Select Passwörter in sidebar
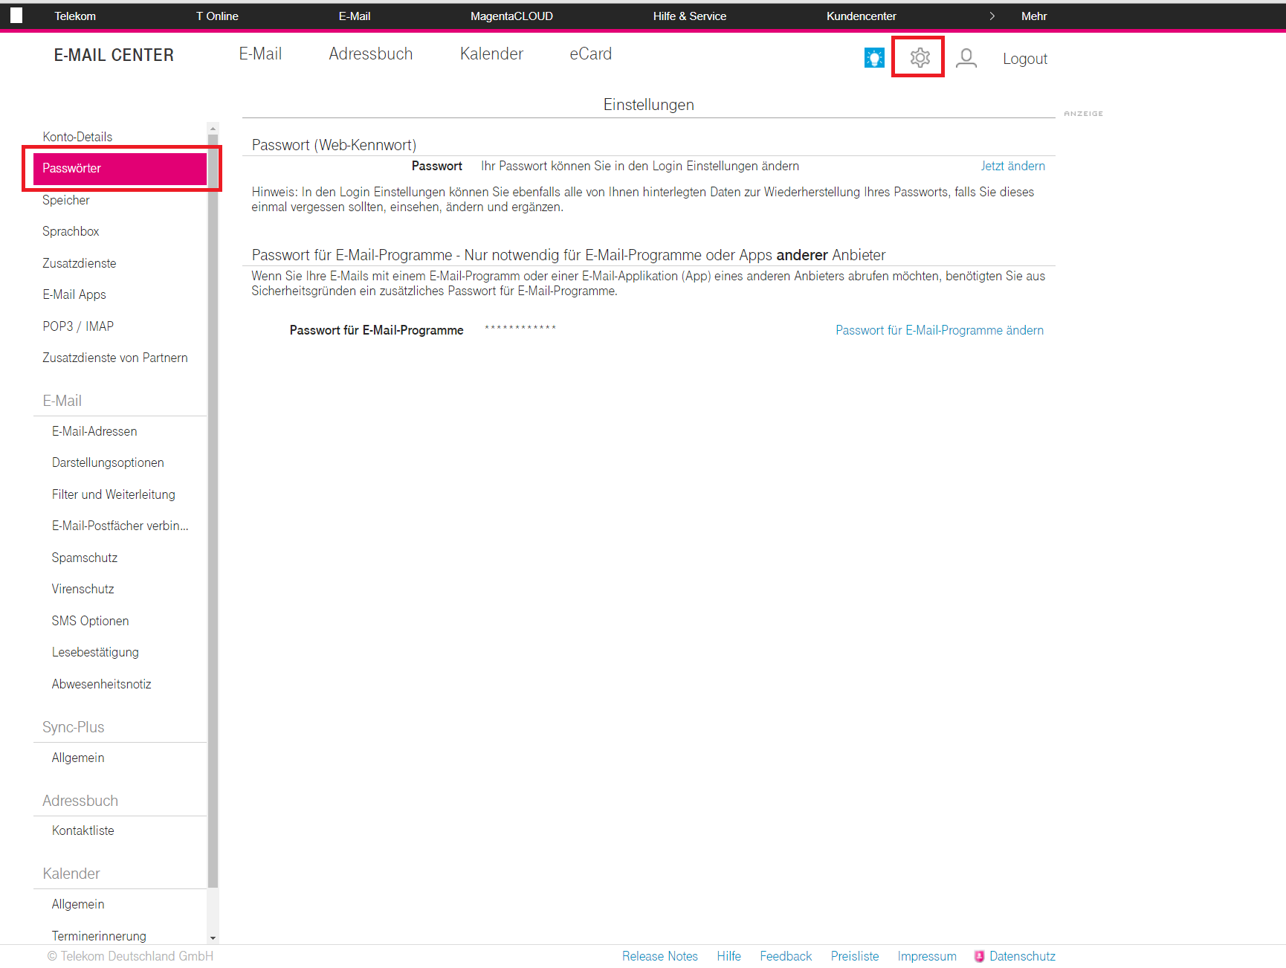 click(x=120, y=168)
